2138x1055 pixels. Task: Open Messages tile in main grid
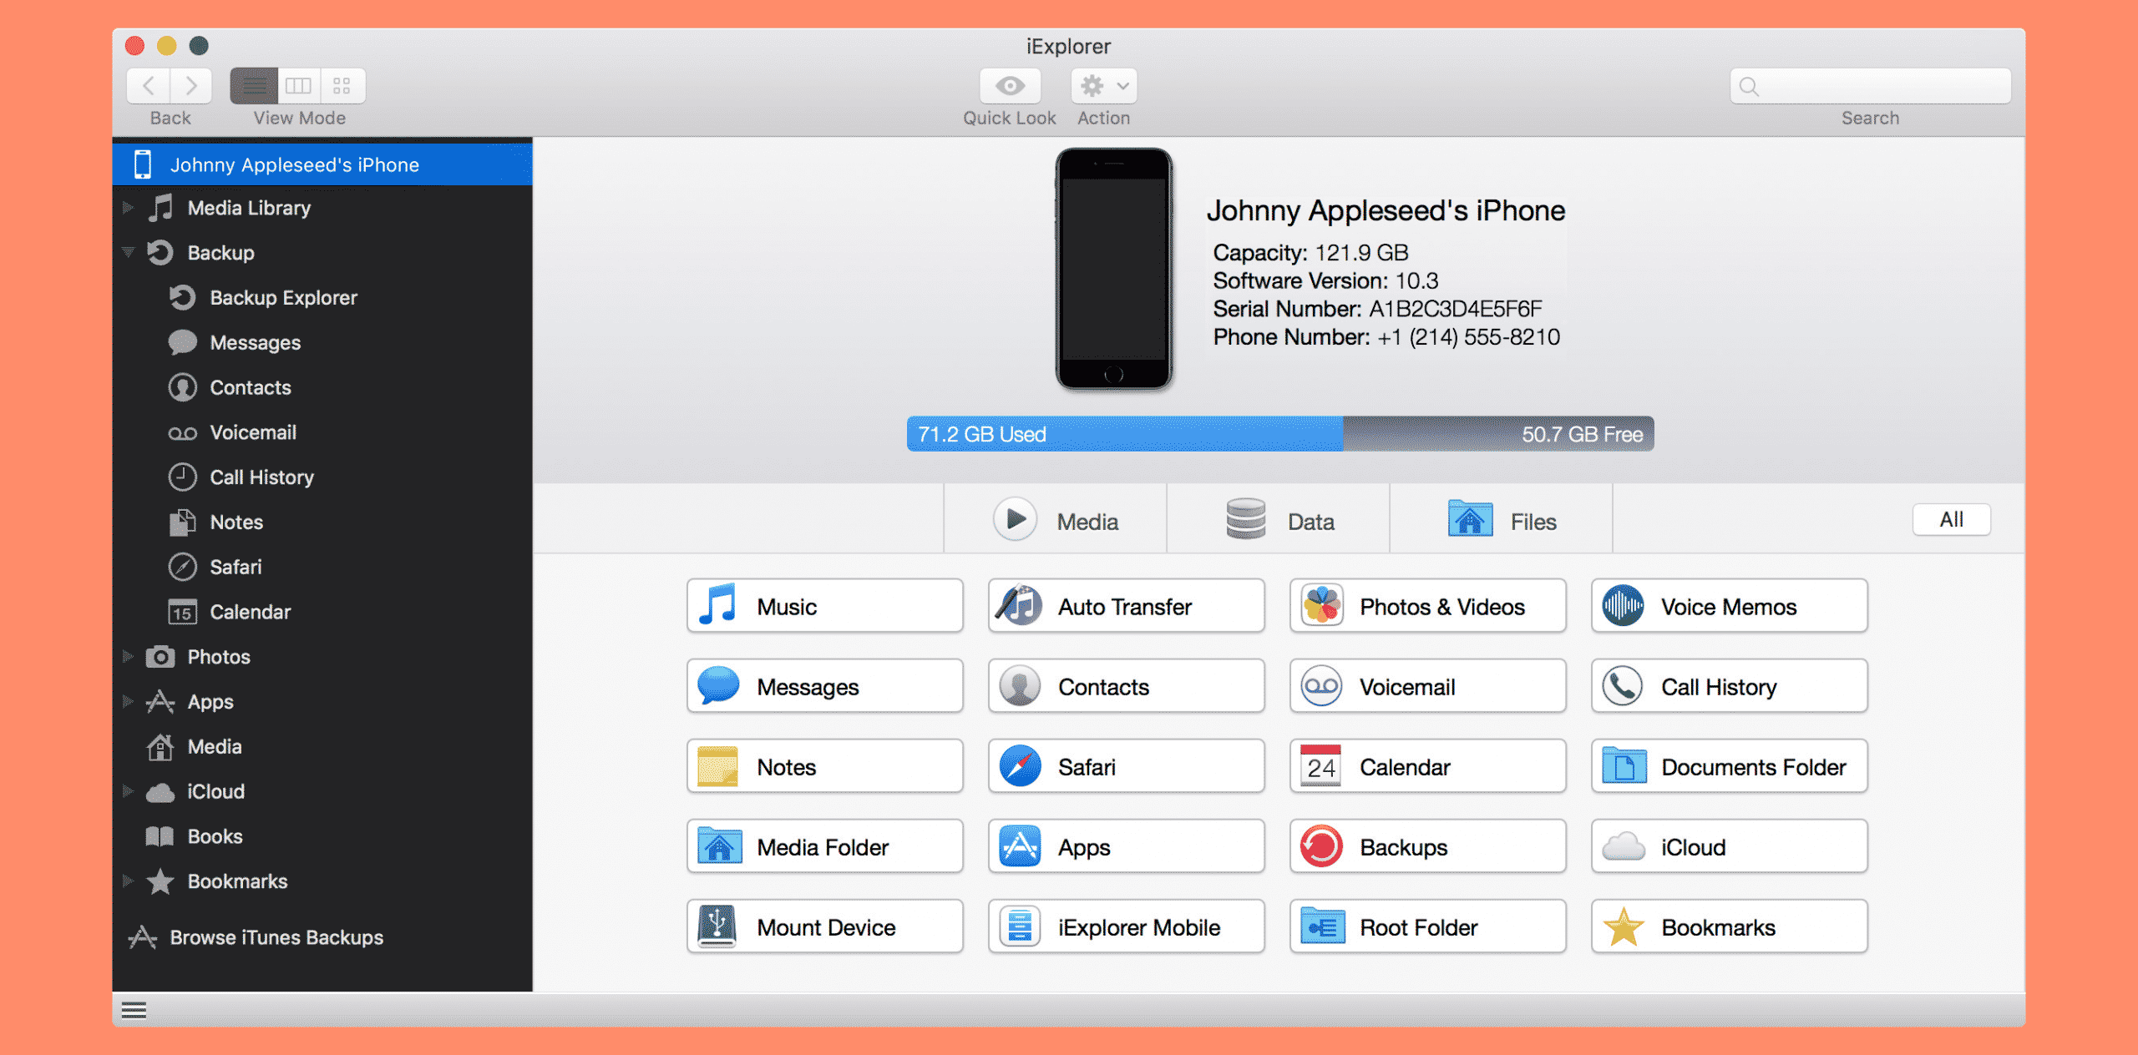[824, 686]
